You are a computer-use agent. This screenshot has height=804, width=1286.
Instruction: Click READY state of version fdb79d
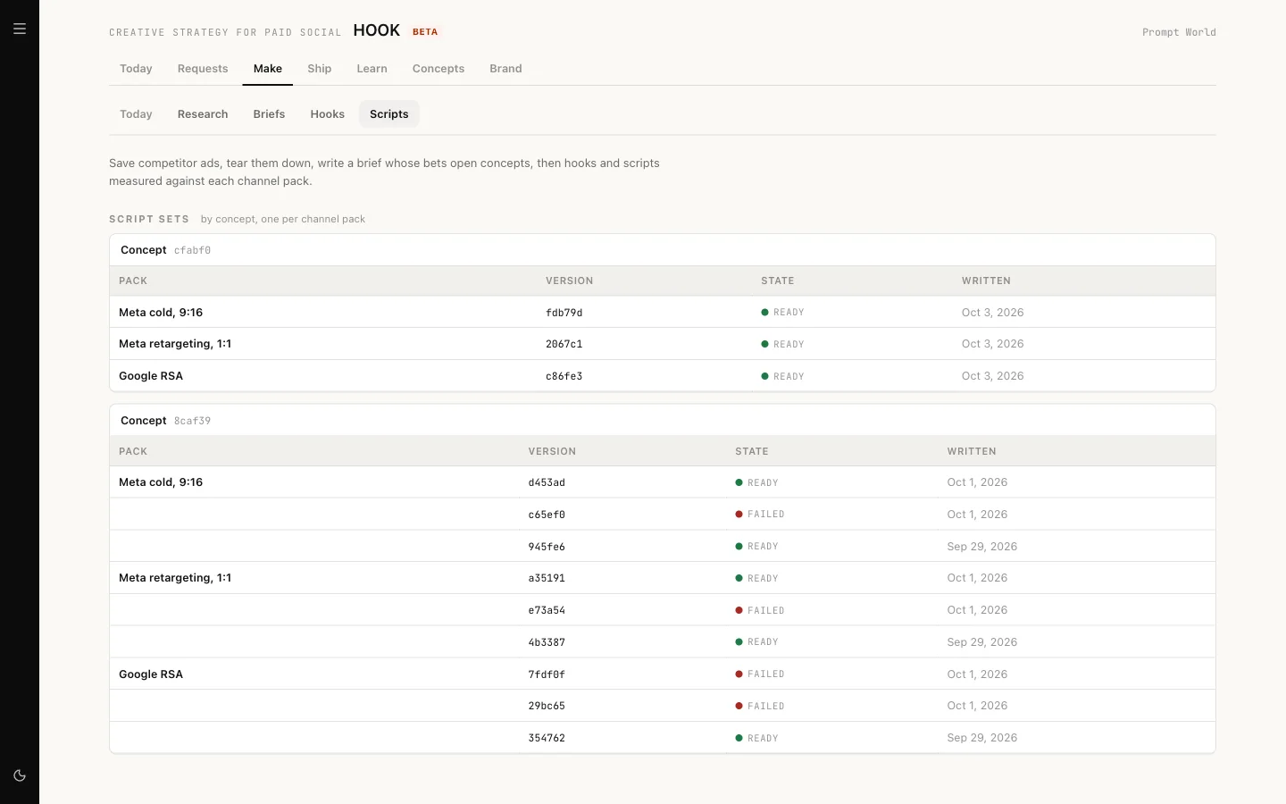click(783, 313)
